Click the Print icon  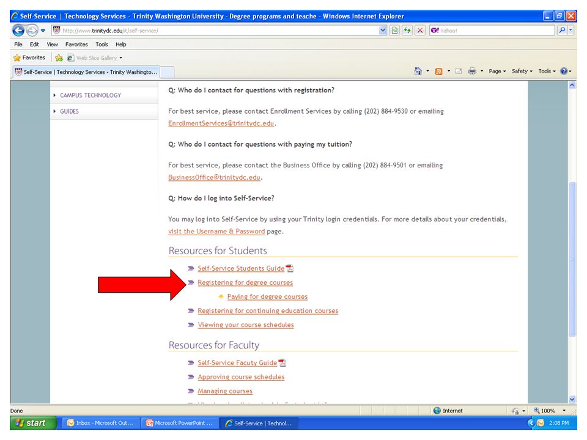pos(472,71)
